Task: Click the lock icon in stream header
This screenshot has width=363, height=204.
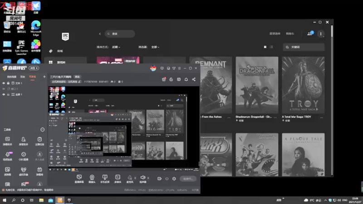Action: pos(171,79)
